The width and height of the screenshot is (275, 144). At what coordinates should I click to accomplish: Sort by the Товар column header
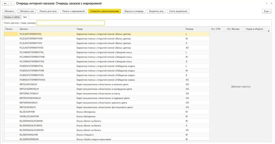pyautogui.click(x=130, y=29)
